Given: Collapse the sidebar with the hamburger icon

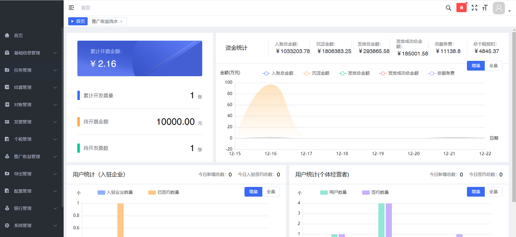Looking at the screenshot, I should (x=71, y=8).
